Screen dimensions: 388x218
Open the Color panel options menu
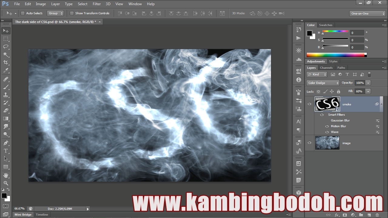(x=384, y=25)
